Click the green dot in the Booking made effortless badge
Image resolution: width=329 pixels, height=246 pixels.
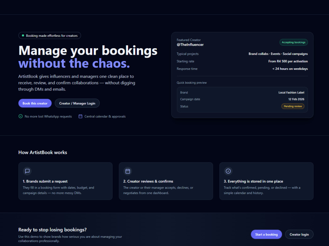pyautogui.click(x=23, y=35)
